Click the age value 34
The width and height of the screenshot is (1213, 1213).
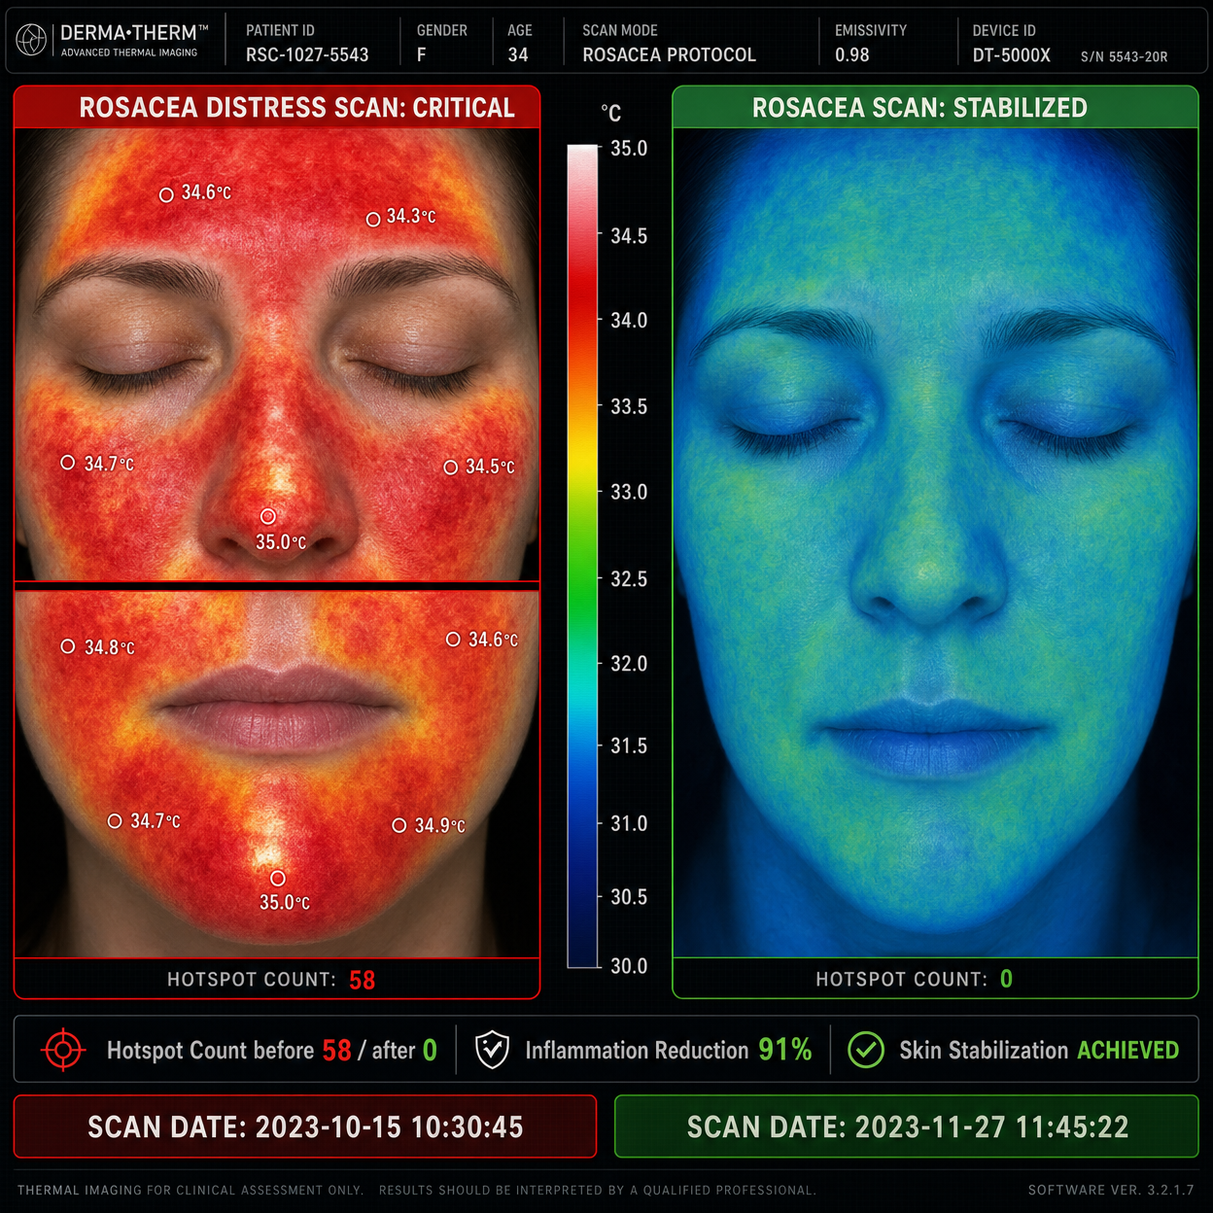coord(518,55)
